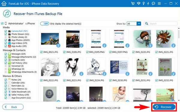
Task: Click the key register icon
Action: point(143,3)
